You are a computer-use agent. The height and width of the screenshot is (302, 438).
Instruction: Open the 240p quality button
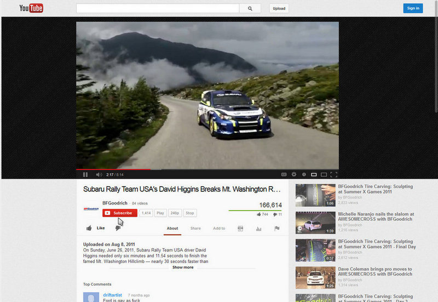175,213
